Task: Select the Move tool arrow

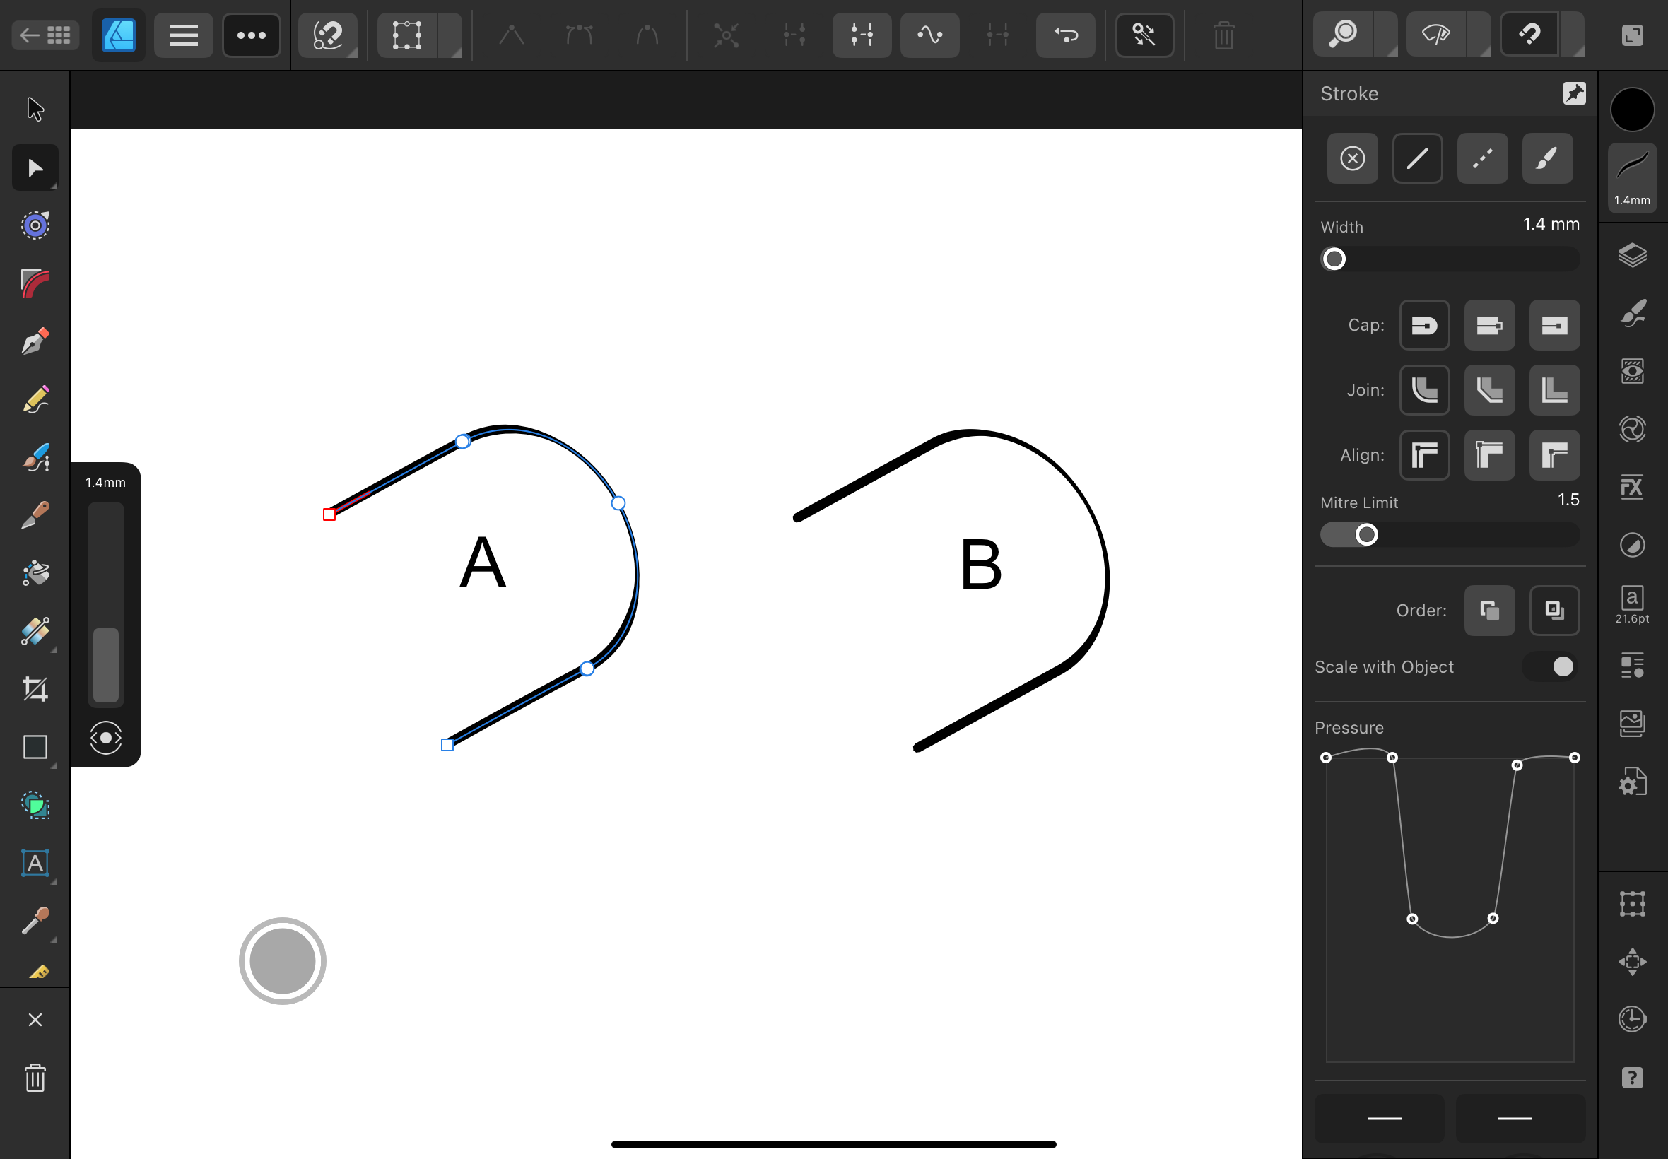Action: [35, 109]
